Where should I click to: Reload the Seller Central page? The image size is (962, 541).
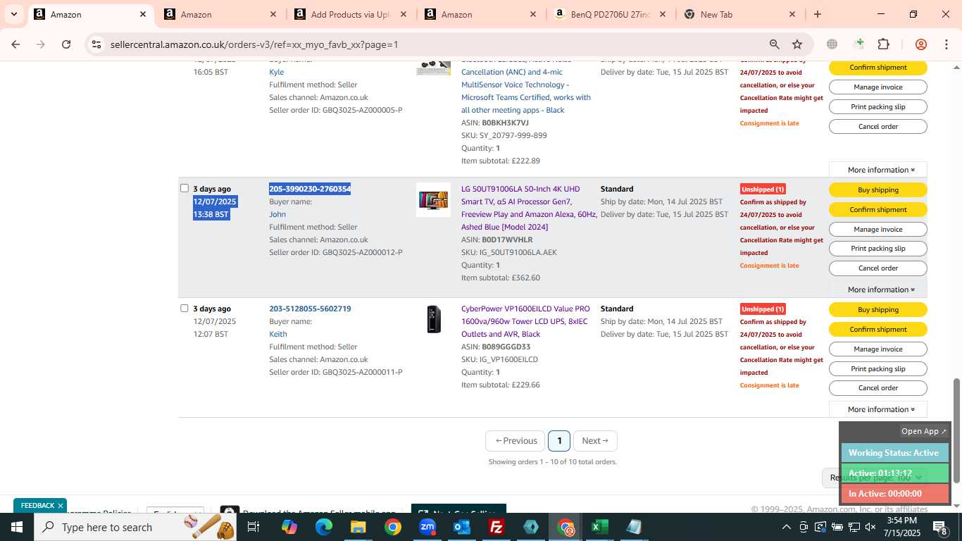point(66,44)
